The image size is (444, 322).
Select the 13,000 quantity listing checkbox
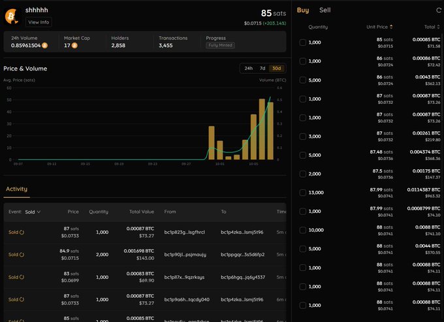point(303,193)
